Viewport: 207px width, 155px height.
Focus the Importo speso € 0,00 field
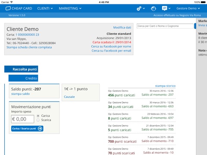pyautogui.click(x=22, y=119)
